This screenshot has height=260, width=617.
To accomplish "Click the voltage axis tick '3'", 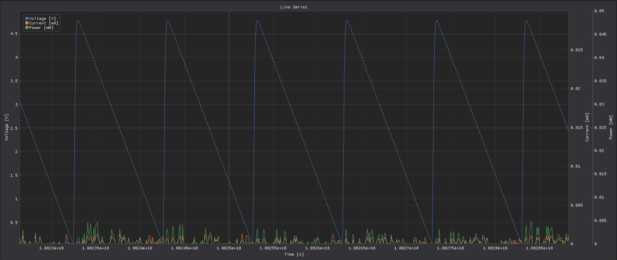I will coord(16,105).
